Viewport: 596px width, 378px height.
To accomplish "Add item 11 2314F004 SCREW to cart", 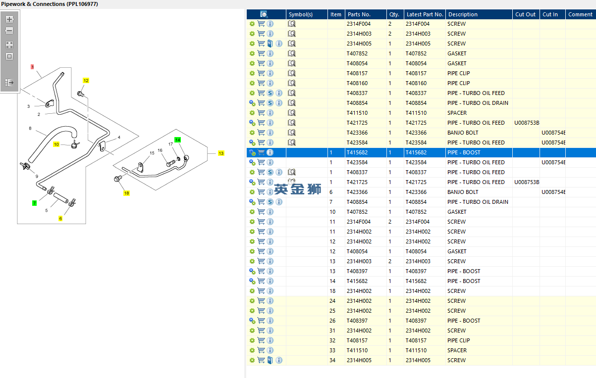I will click(x=261, y=222).
